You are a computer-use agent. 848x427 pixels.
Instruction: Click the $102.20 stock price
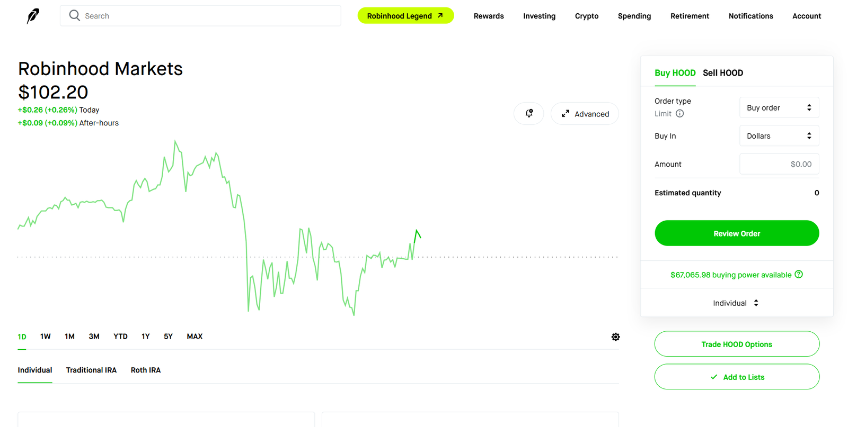pyautogui.click(x=53, y=92)
